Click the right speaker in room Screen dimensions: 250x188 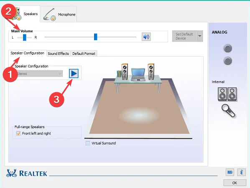[151, 72]
